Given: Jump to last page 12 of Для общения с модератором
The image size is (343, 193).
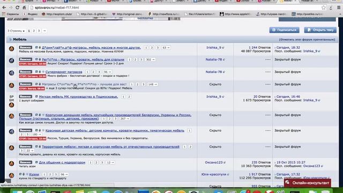Looking at the screenshot, I should (x=110, y=162).
